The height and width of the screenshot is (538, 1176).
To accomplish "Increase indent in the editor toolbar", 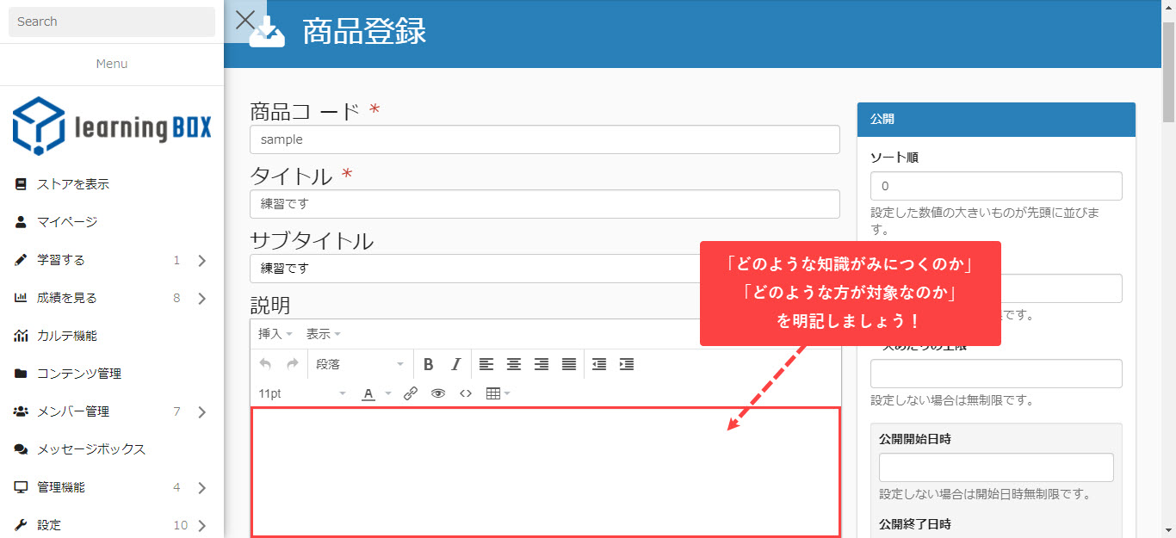I will click(627, 364).
